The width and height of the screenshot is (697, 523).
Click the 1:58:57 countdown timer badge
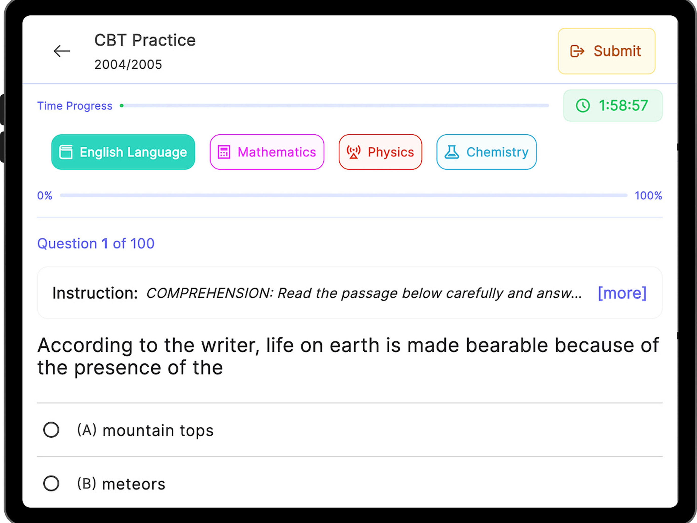point(613,106)
